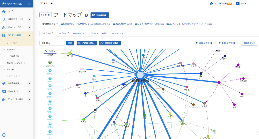Image resolution: width=259 pixels, height=139 pixels.
Task: Click the keywordmap logo
Action: (x=12, y=4)
